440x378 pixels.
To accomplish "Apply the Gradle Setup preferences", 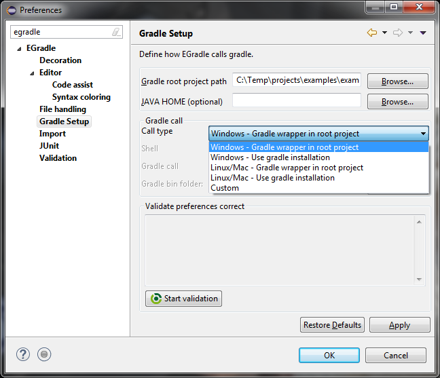I will (x=399, y=325).
